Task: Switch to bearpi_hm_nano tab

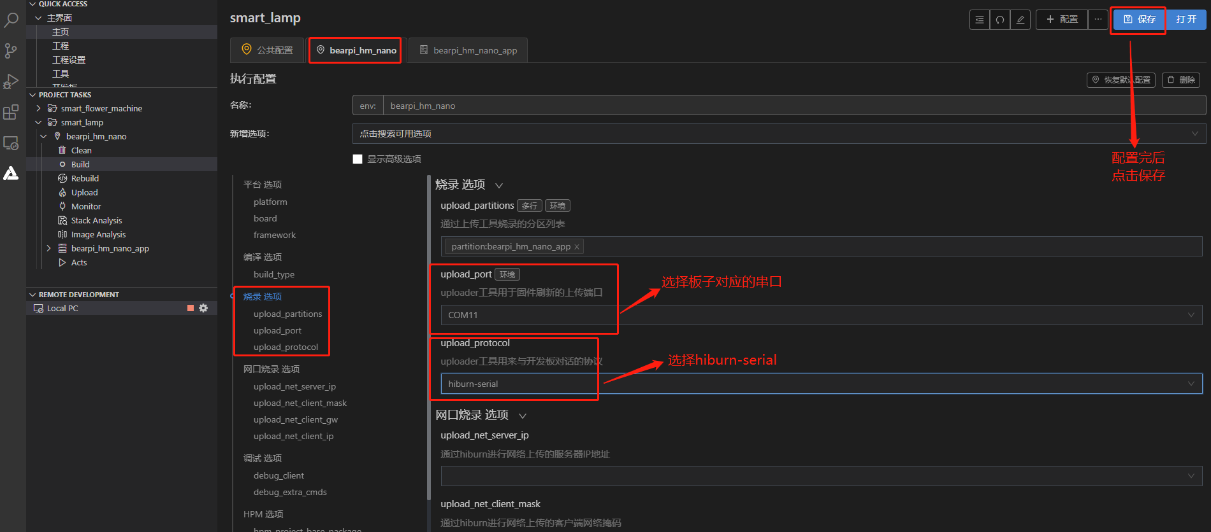Action: (356, 50)
